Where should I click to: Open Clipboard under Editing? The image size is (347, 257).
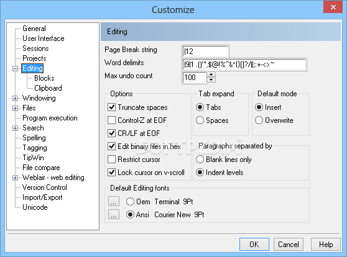48,88
